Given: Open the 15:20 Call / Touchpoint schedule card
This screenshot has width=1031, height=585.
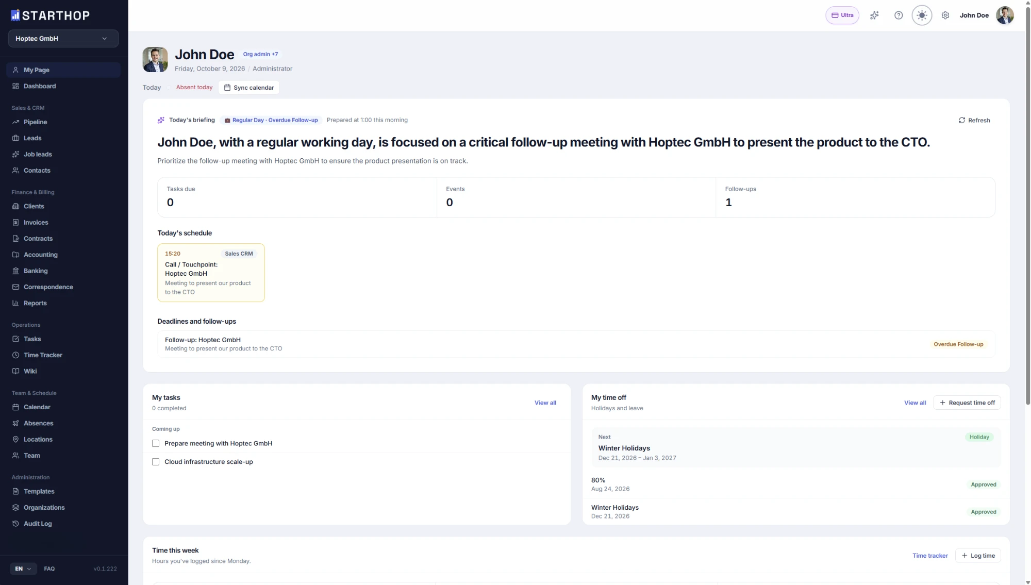Looking at the screenshot, I should (211, 273).
